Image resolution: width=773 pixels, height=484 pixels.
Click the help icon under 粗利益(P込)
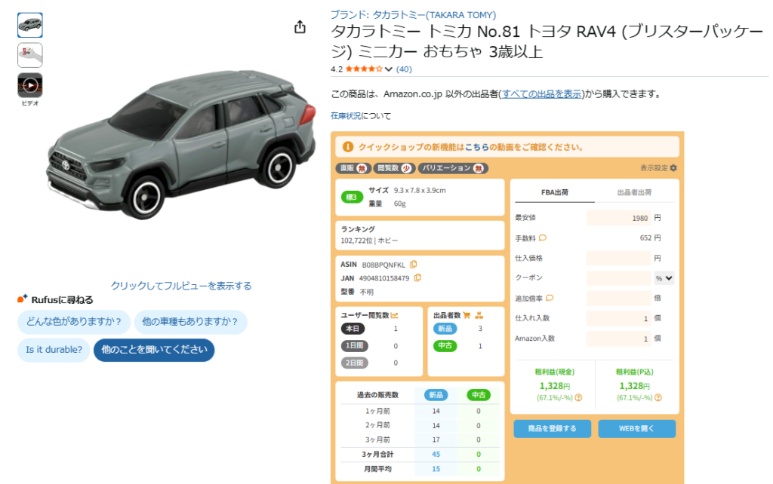point(658,397)
